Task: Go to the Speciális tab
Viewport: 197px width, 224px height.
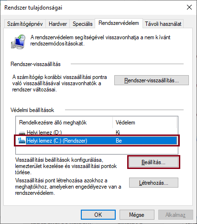Action: coord(82,24)
